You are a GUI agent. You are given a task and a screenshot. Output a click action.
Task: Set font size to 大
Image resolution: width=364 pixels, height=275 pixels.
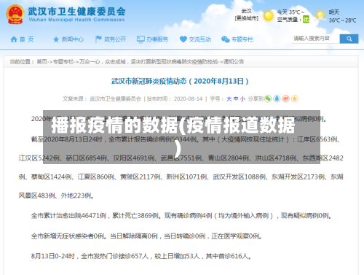pyautogui.click(x=229, y=99)
